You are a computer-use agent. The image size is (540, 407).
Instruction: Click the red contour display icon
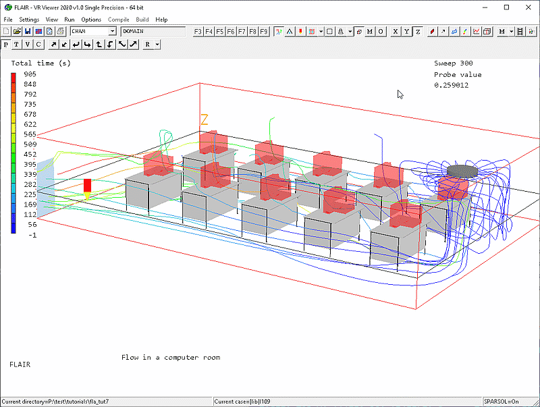(x=432, y=32)
